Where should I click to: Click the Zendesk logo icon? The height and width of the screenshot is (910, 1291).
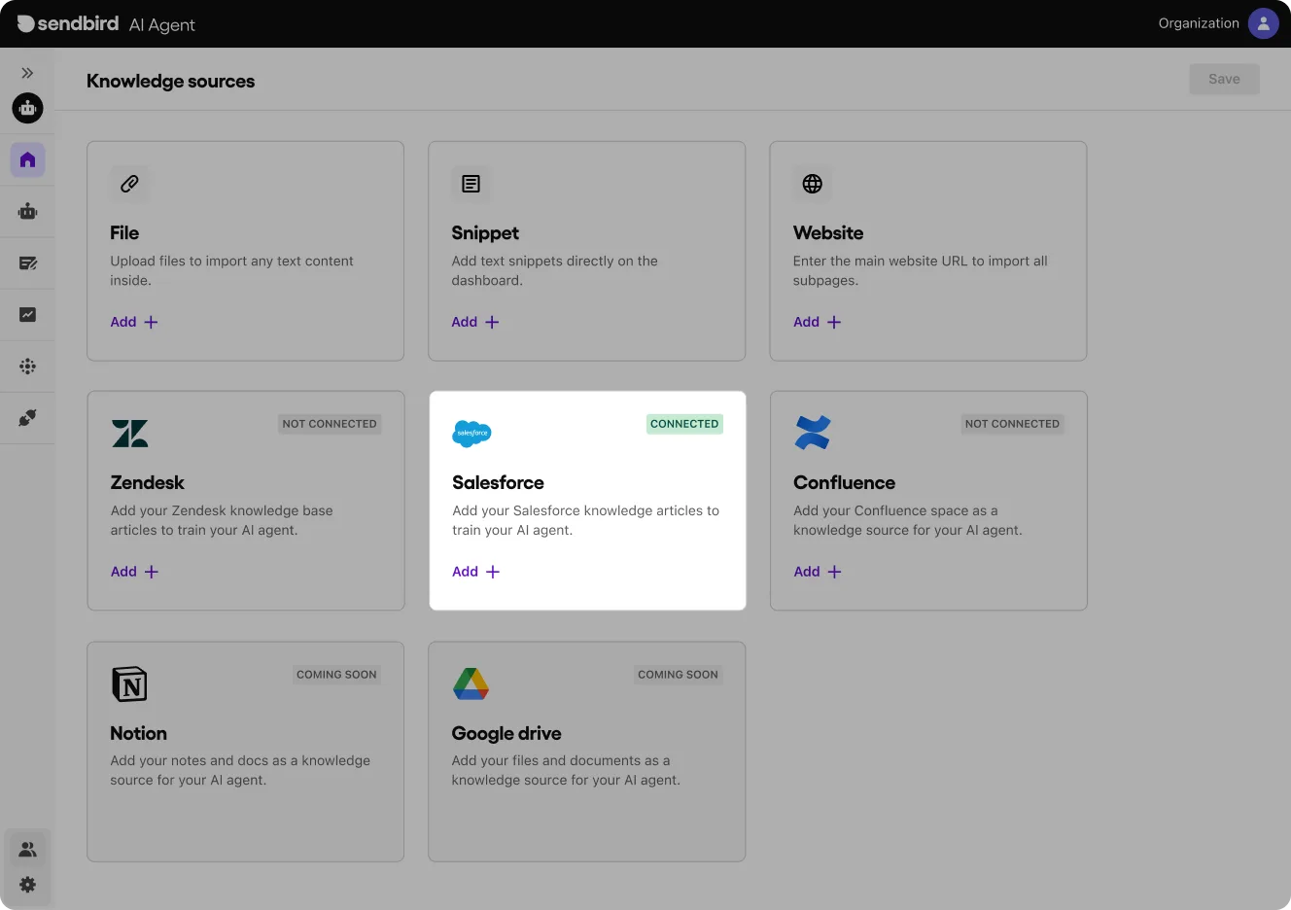pos(129,434)
